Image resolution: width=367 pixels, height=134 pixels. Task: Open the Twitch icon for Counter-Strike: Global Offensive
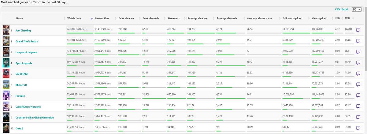click(358, 117)
